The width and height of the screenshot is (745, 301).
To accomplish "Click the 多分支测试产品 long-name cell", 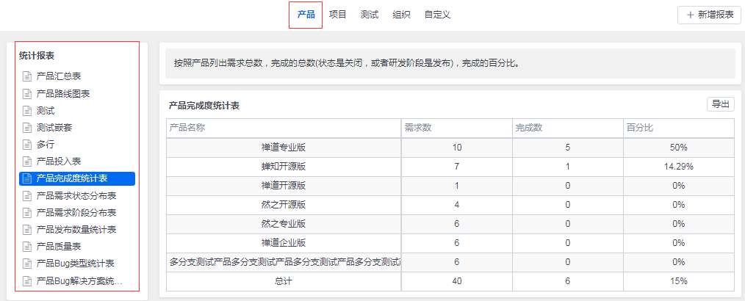I will pos(284,262).
